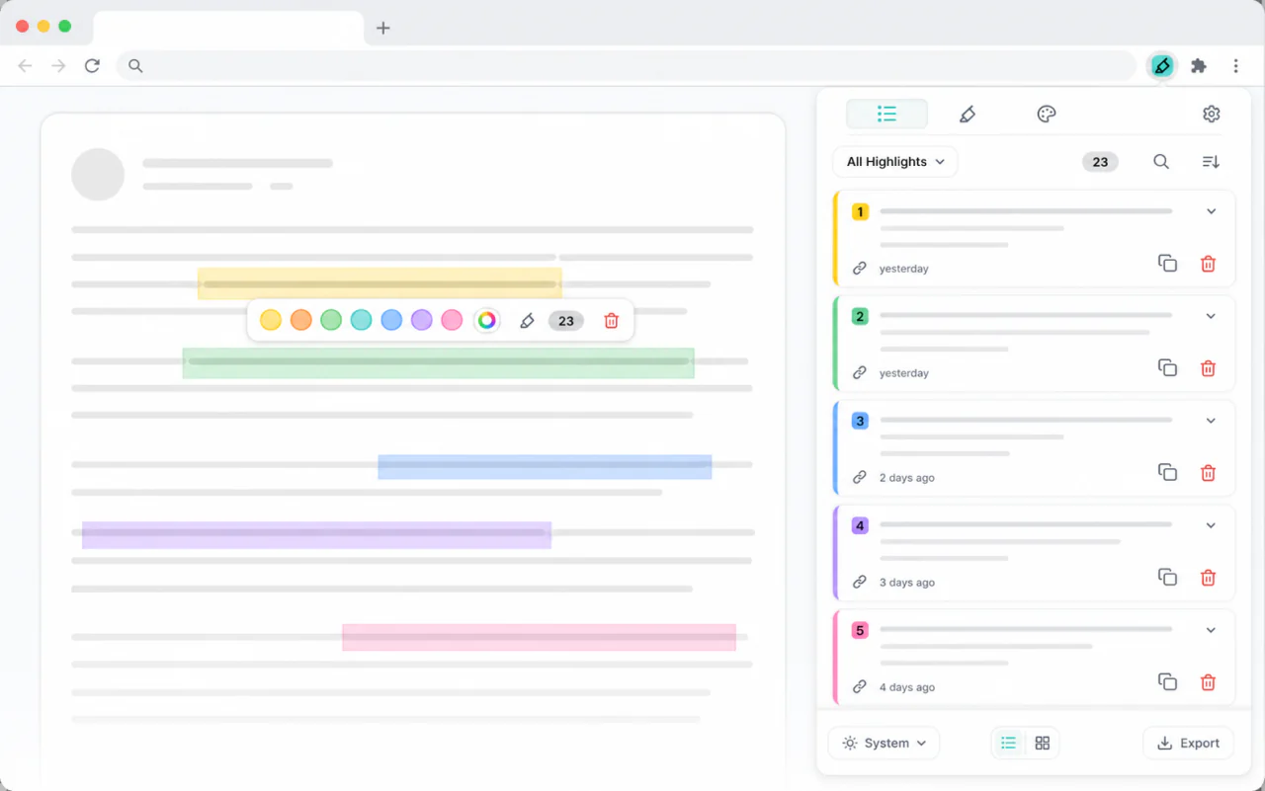
Task: Go forward with the browser forward arrow
Action: (x=58, y=66)
